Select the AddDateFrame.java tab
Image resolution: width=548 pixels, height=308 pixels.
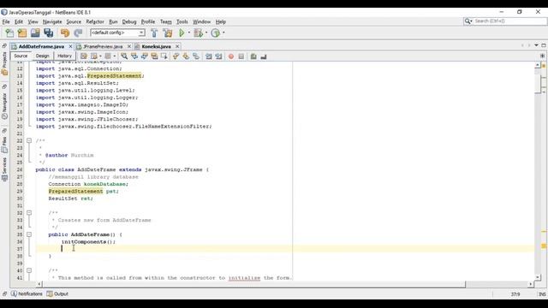41,46
